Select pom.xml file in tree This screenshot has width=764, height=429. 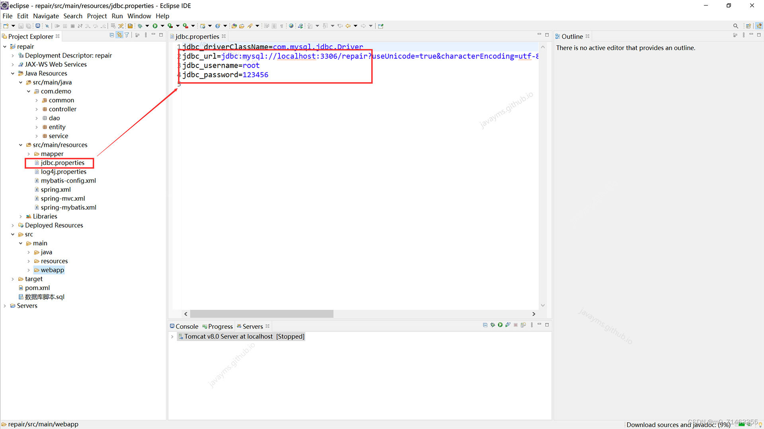coord(37,288)
